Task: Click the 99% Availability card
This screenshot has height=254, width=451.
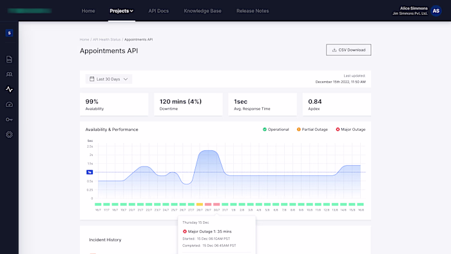Action: (114, 104)
